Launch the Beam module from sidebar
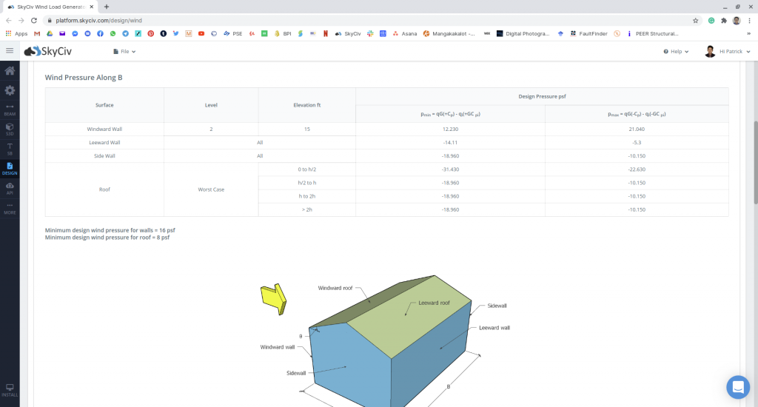 tap(10, 110)
